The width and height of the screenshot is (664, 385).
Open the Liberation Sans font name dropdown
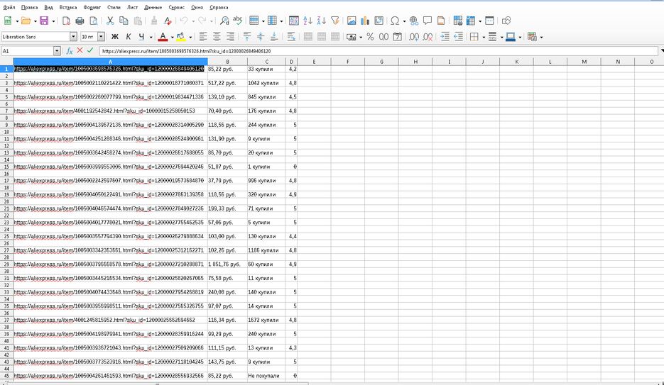point(73,37)
